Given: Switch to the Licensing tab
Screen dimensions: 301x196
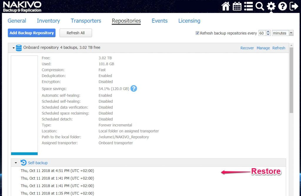Looking at the screenshot, I should 189,21.
